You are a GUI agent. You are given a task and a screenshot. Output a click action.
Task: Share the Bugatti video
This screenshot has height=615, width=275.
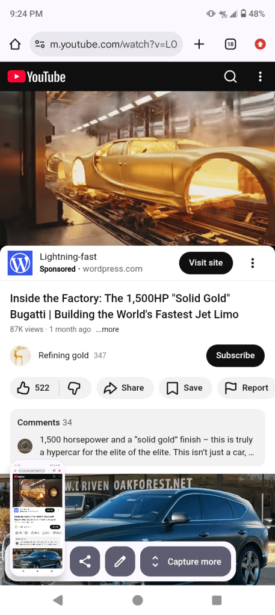click(125, 388)
